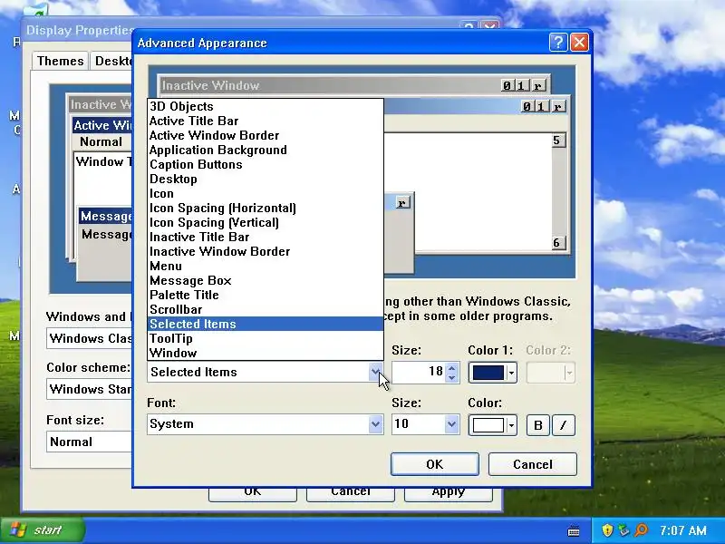Toggle italic font button
This screenshot has height=544, width=725.
click(x=563, y=425)
